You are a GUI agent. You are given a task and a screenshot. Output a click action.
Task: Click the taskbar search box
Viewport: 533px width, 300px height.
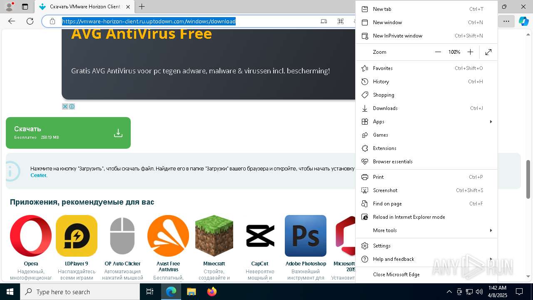pyautogui.click(x=80, y=292)
